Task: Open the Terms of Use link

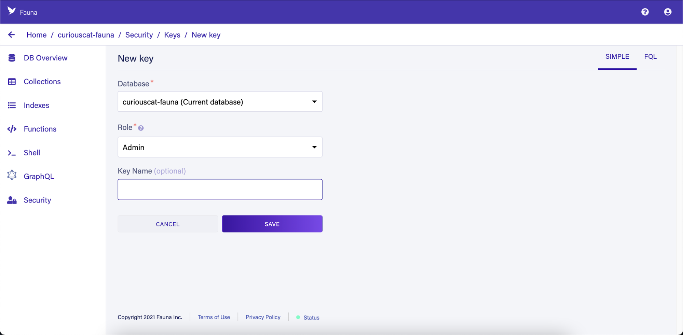Action: [214, 317]
